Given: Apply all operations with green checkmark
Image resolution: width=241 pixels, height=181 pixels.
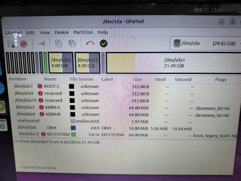Looking at the screenshot, I should (104, 43).
